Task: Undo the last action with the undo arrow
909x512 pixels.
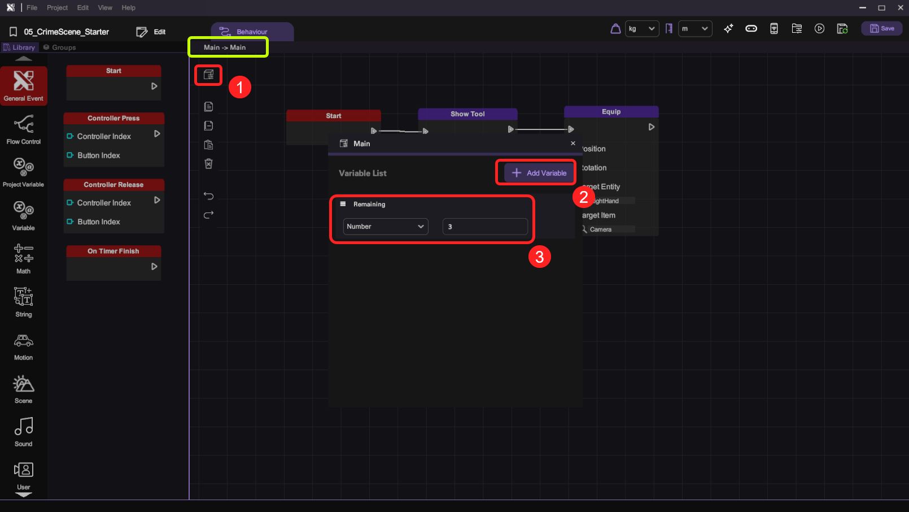Action: pyautogui.click(x=208, y=196)
